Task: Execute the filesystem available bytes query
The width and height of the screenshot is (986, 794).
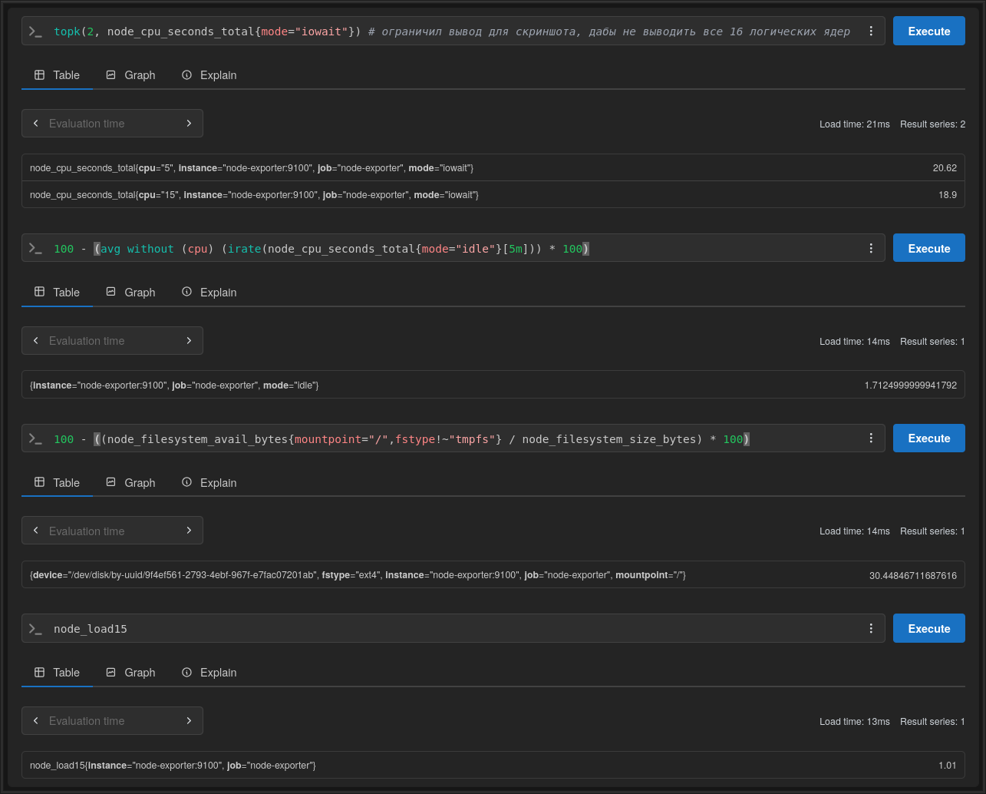Action: [928, 438]
